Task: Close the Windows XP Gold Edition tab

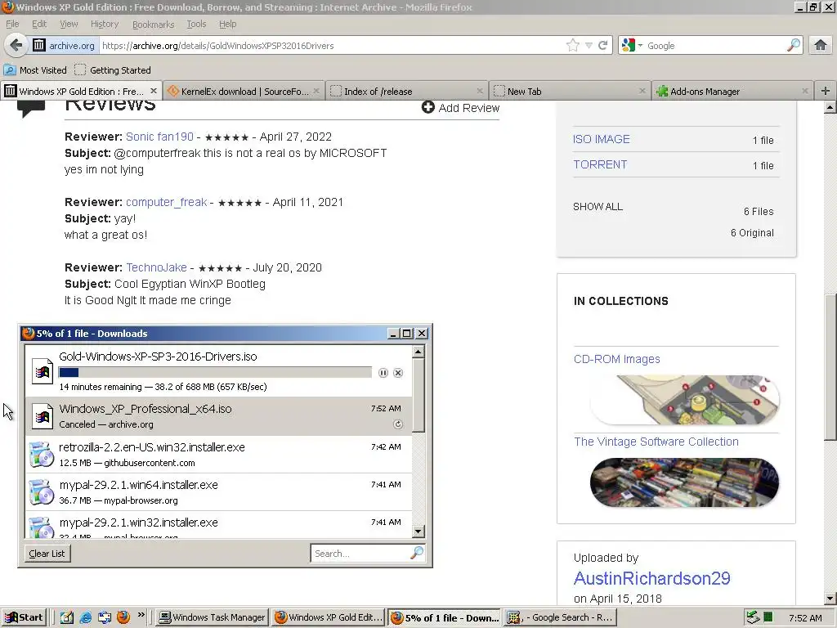Action: point(154,91)
